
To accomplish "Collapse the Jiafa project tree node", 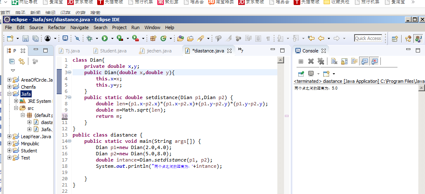I will coord(10,94).
